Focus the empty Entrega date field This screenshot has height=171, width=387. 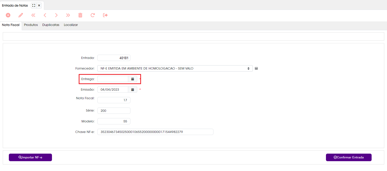pyautogui.click(x=113, y=79)
